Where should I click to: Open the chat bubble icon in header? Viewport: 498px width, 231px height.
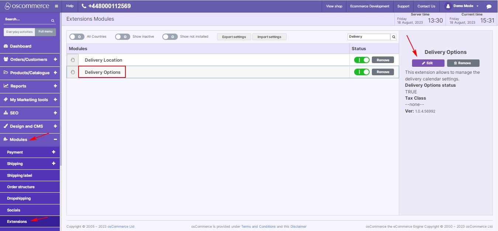tap(489, 6)
